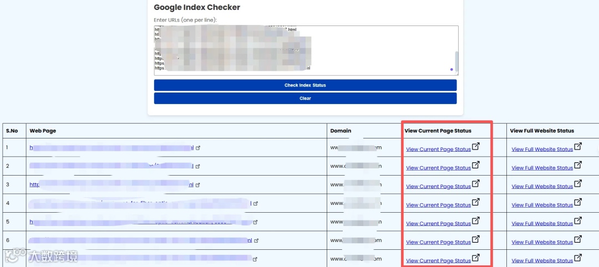The width and height of the screenshot is (599, 267).
Task: Click external-link icon beside row 6 page status
Action: click(476, 239)
